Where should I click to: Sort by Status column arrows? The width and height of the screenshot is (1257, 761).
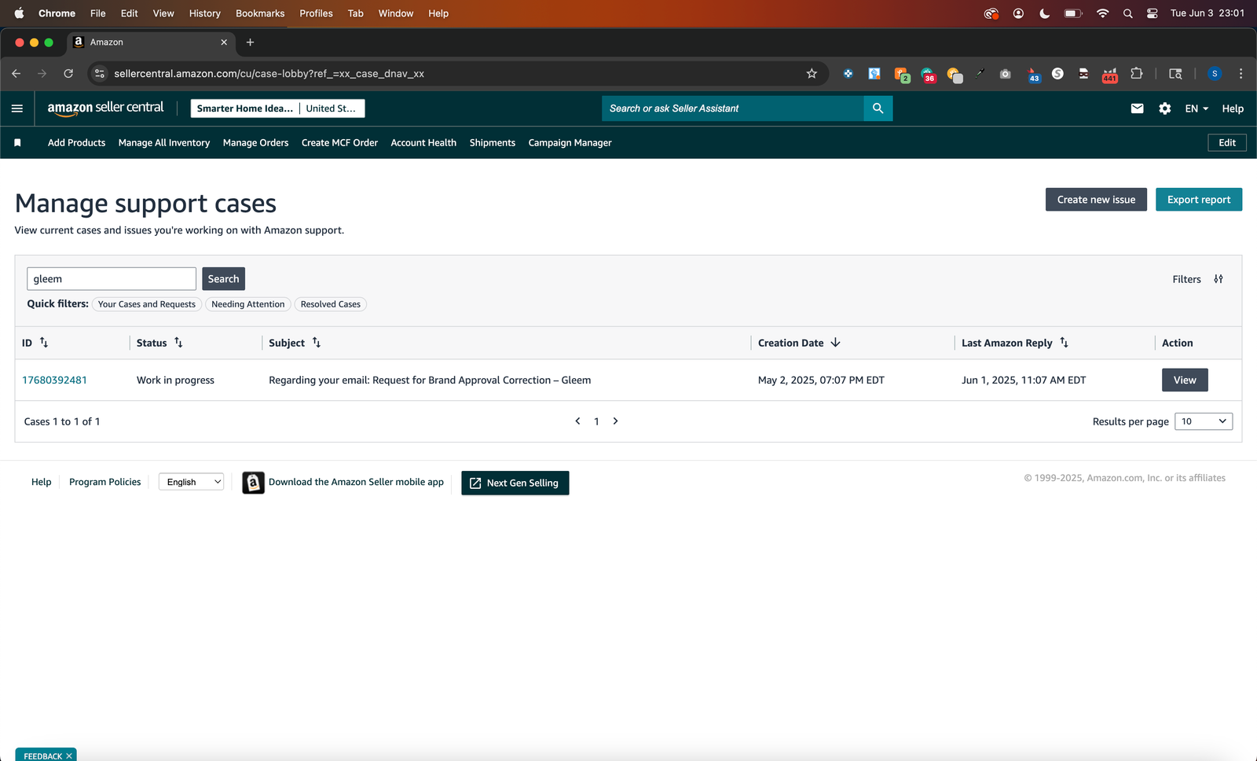(x=178, y=343)
